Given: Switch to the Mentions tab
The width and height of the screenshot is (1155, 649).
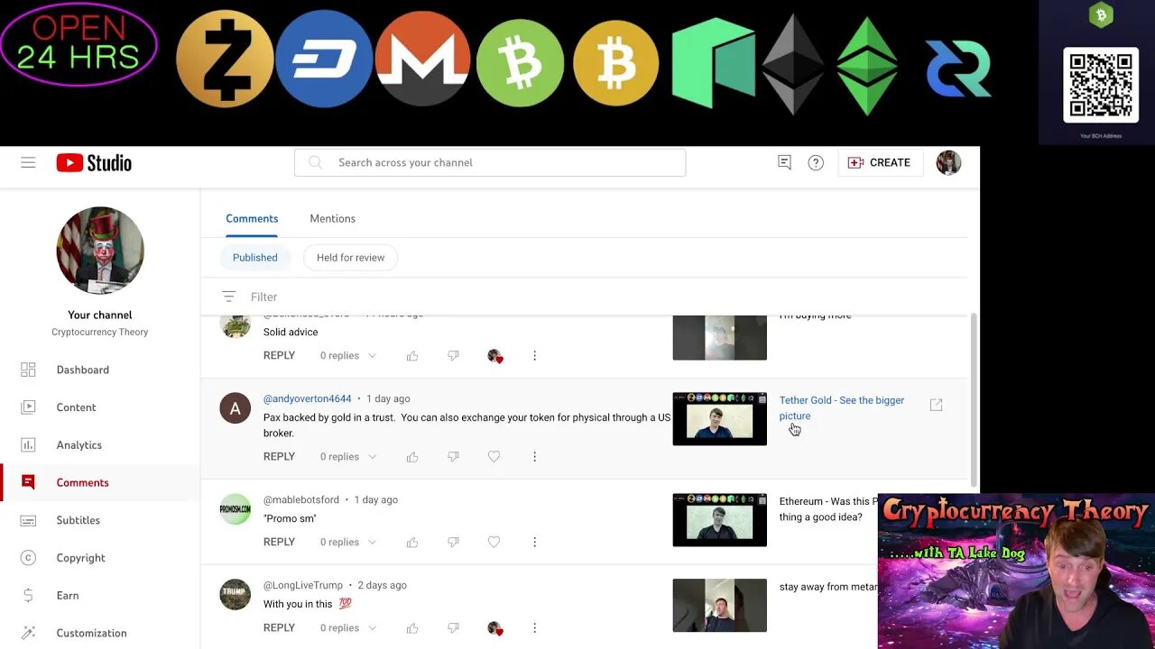Looking at the screenshot, I should click(332, 218).
